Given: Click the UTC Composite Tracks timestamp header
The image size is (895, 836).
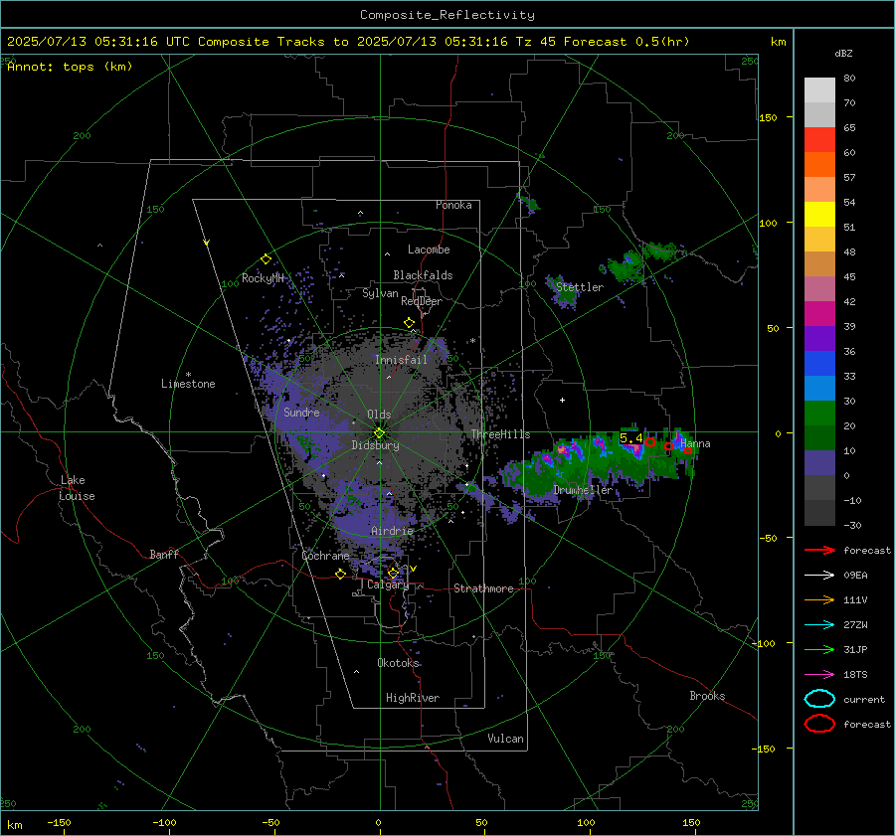Looking at the screenshot, I should pyautogui.click(x=348, y=42).
